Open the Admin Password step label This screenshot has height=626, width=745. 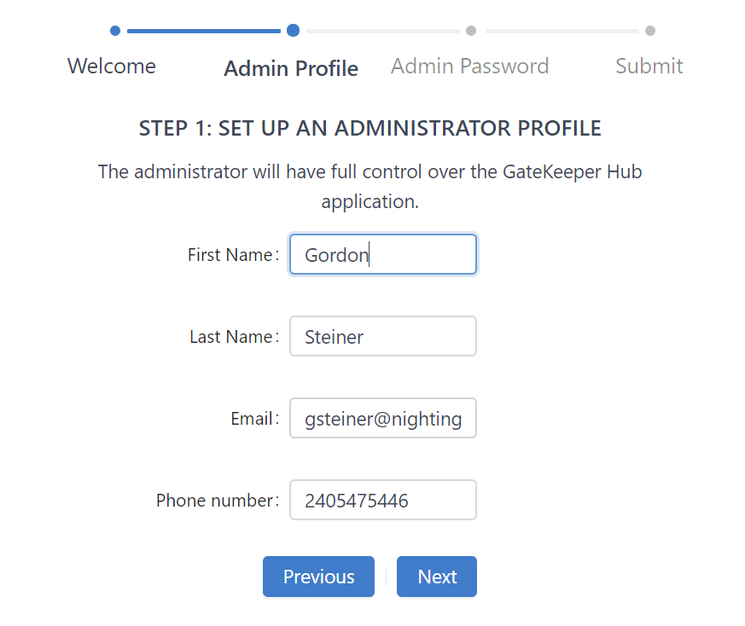pos(470,67)
